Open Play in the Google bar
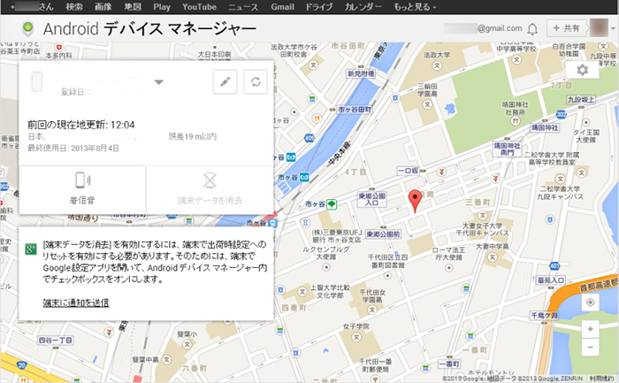The height and width of the screenshot is (383, 619). [x=162, y=7]
